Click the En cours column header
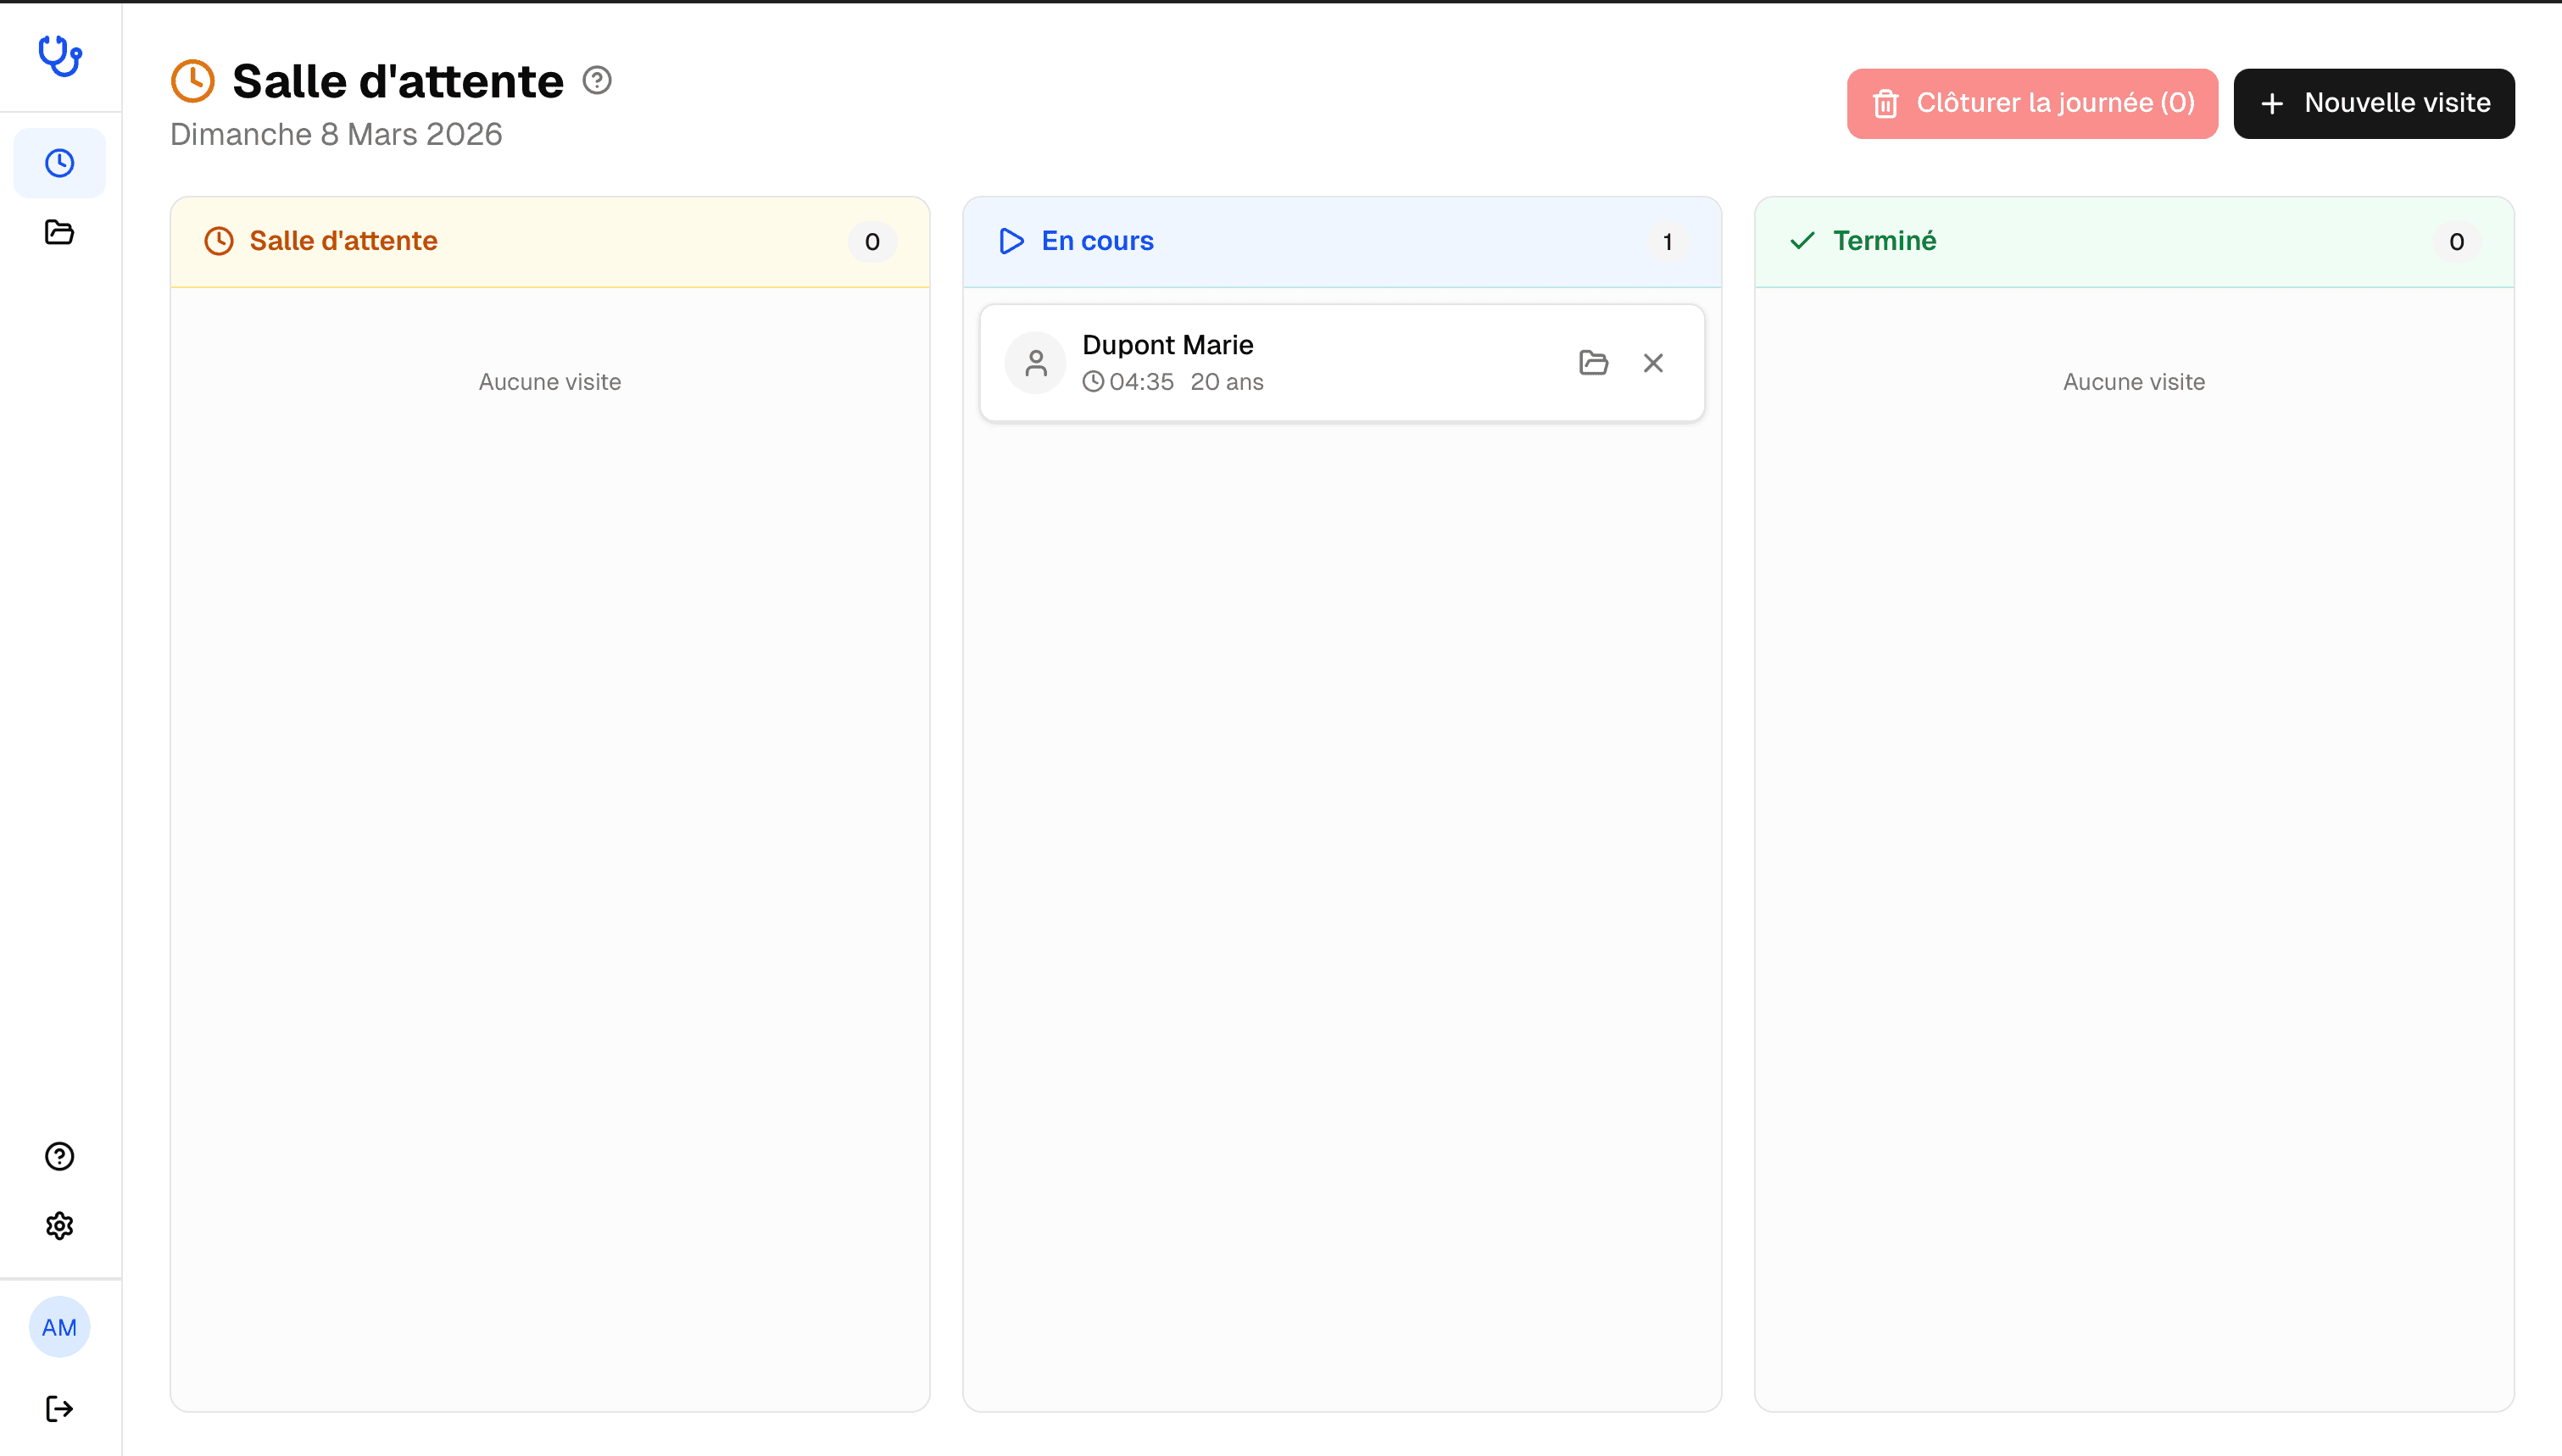The width and height of the screenshot is (2562, 1456). pyautogui.click(x=1097, y=241)
